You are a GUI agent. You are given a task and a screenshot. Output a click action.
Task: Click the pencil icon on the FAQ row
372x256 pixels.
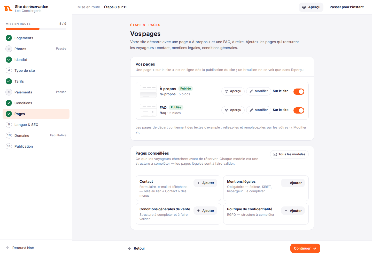(x=251, y=110)
